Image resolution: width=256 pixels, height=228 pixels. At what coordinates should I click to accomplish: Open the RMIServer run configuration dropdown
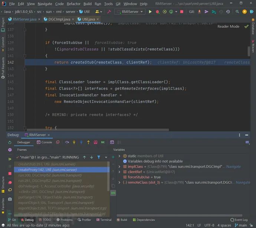click(130, 12)
